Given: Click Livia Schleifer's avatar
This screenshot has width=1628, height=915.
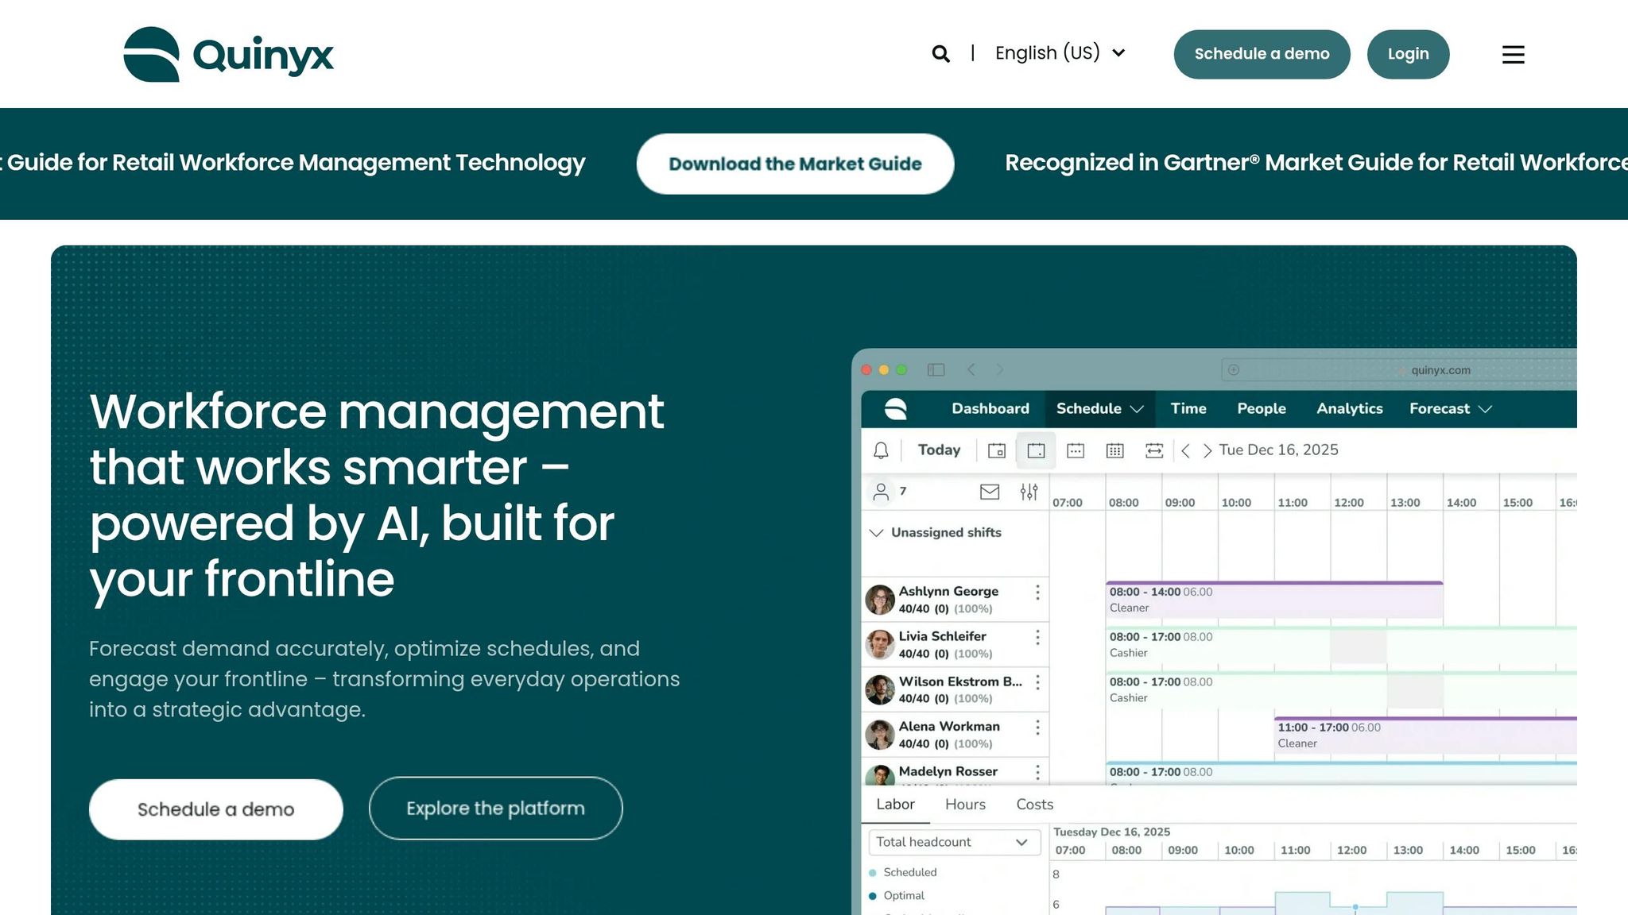Looking at the screenshot, I should pyautogui.click(x=880, y=644).
